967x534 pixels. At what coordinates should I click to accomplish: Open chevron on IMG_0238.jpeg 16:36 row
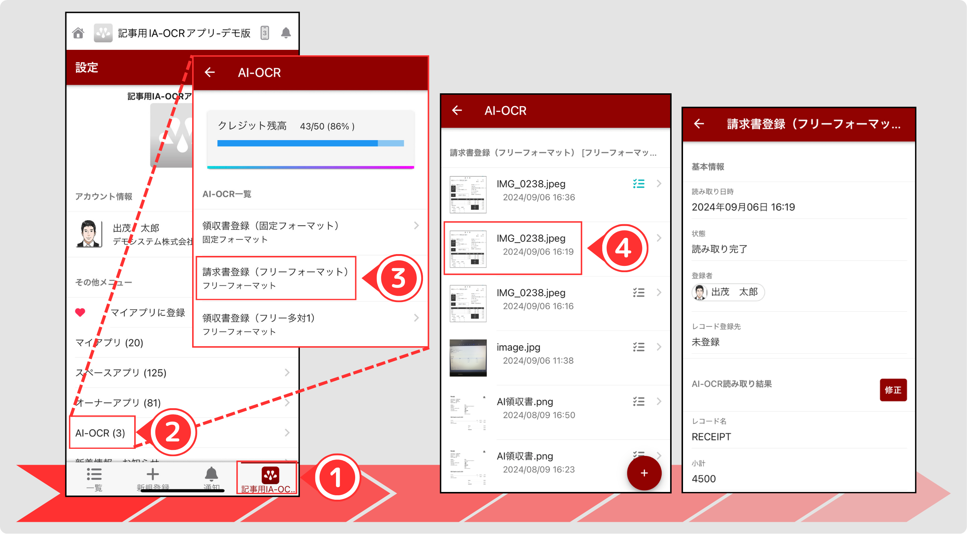[659, 184]
